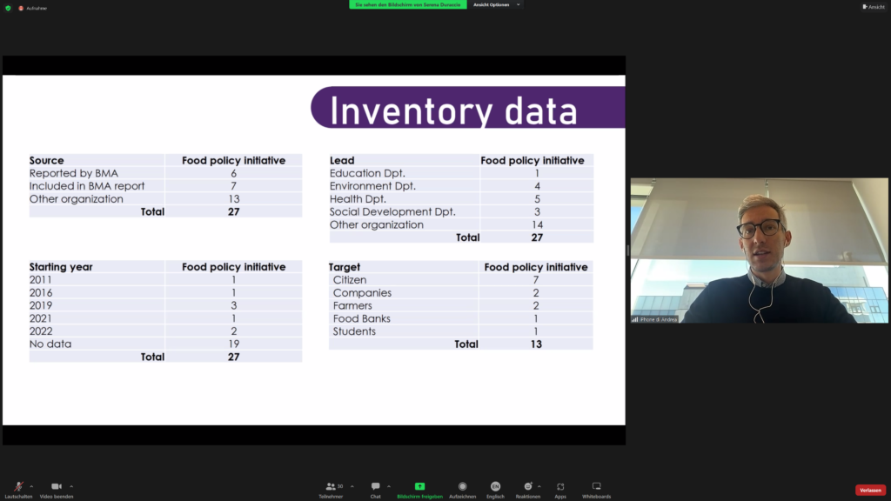Click the green Bildschirm freigeben icon
The height and width of the screenshot is (501, 891).
click(x=419, y=489)
